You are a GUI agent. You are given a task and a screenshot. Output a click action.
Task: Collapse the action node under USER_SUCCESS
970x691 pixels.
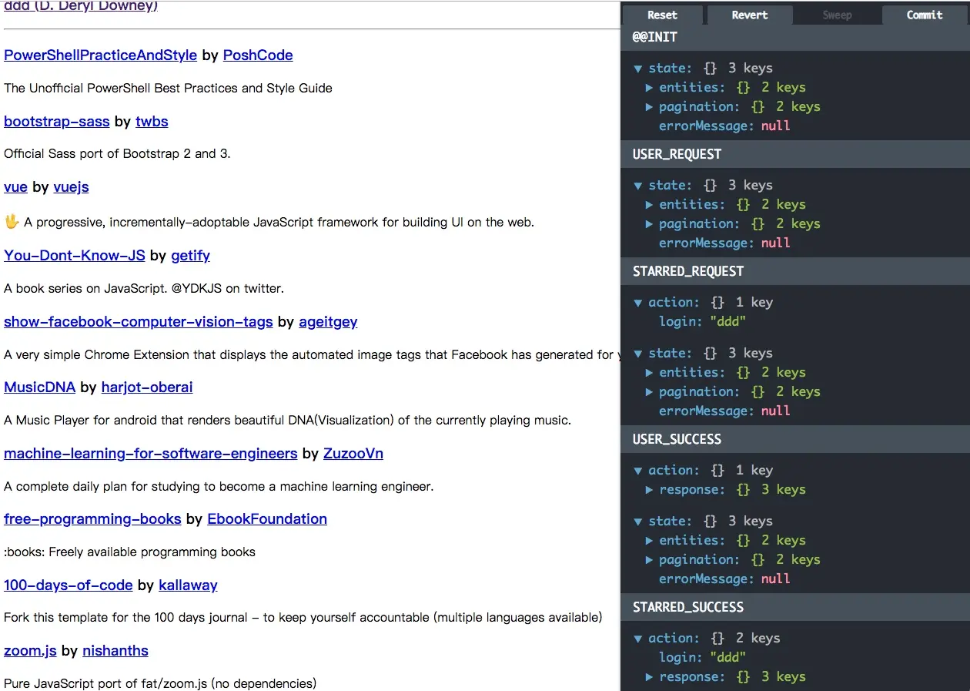click(x=637, y=471)
